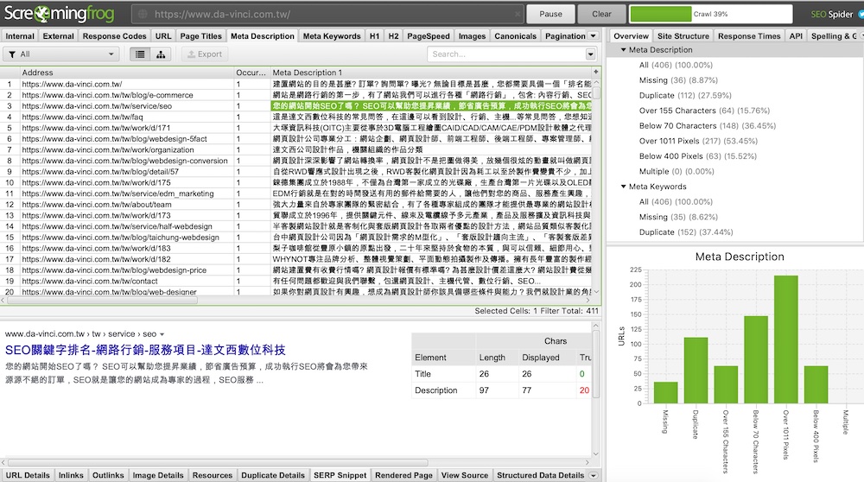Open the API tab

(796, 35)
